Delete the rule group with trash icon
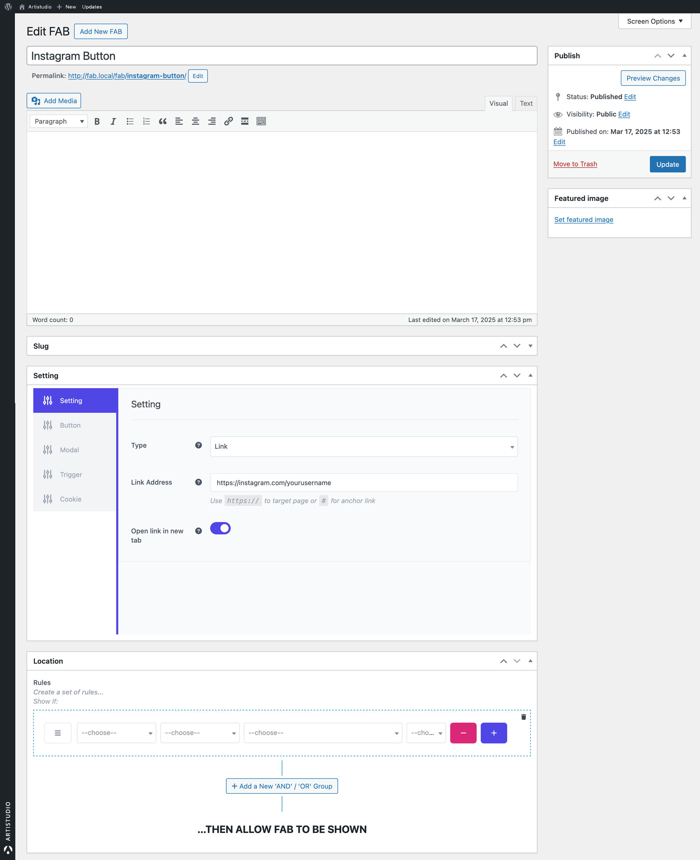This screenshot has width=700, height=860. (523, 717)
